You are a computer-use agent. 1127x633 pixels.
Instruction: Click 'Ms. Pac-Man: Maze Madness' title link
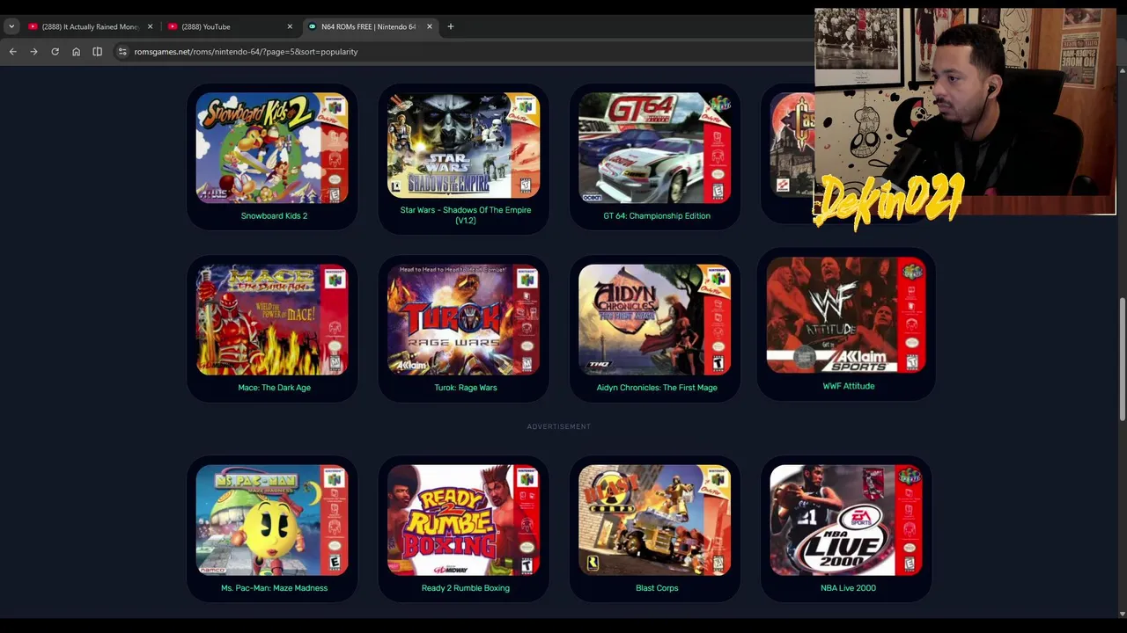(x=274, y=588)
